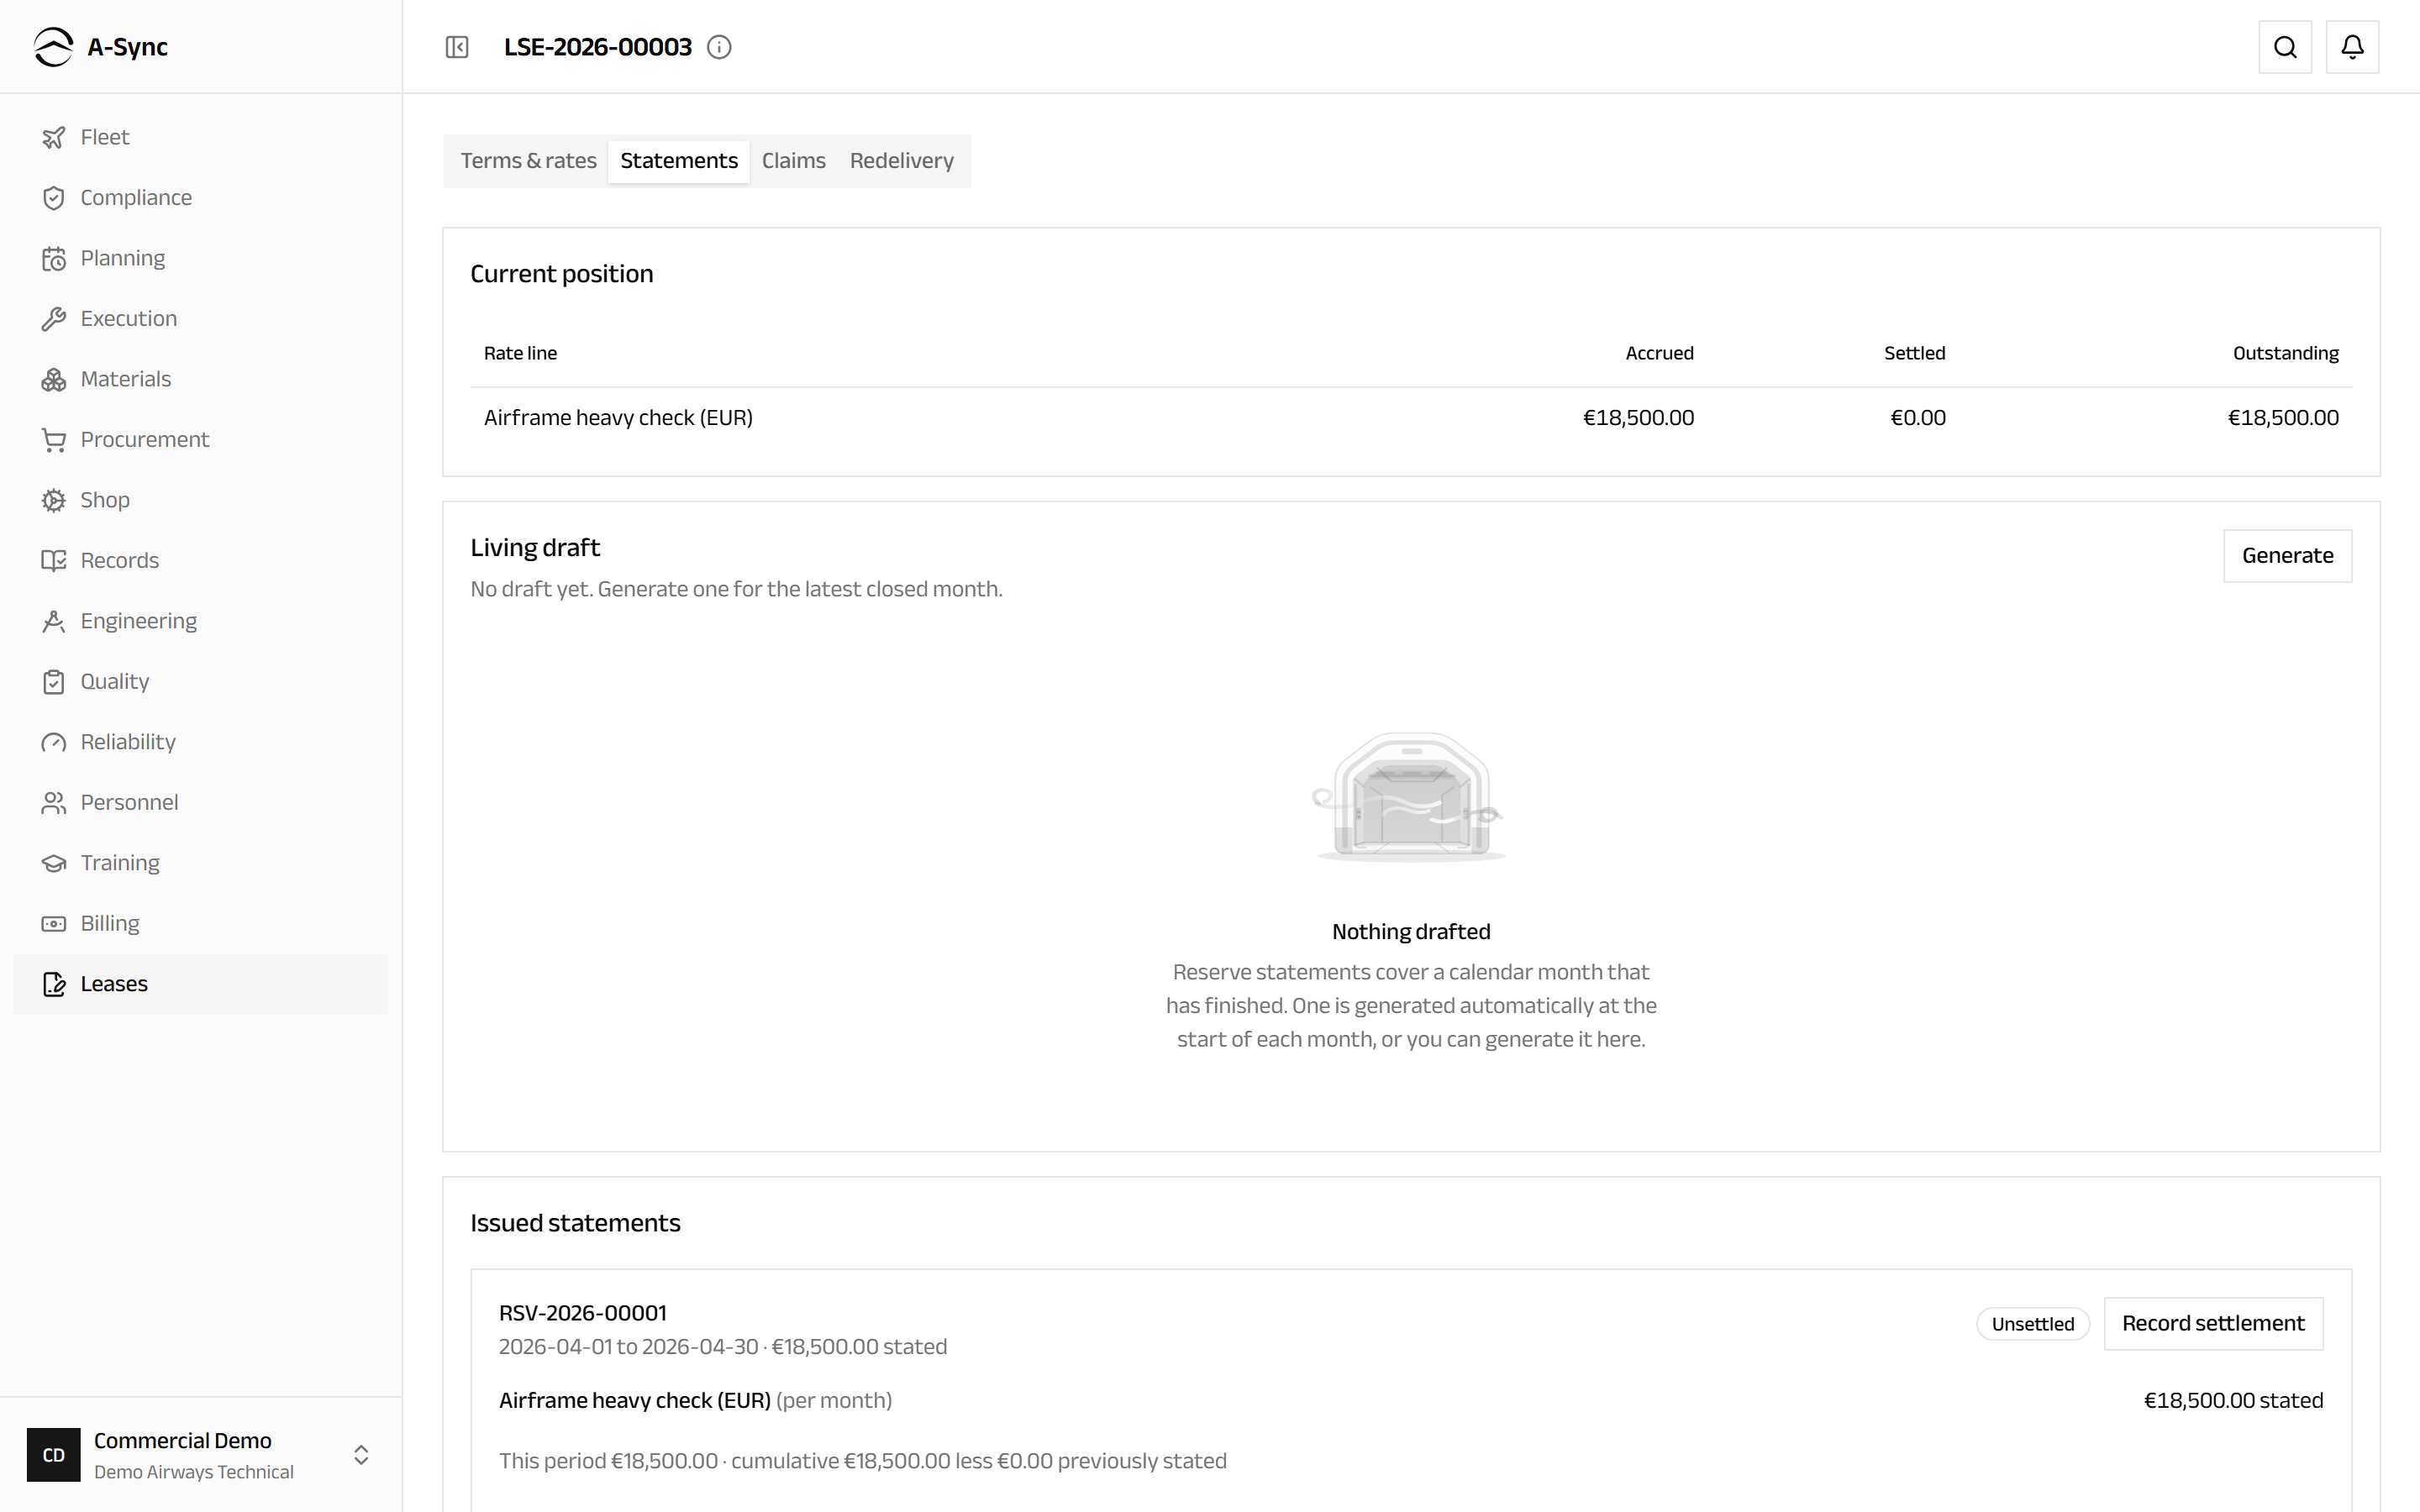The width and height of the screenshot is (2420, 1512).
Task: Click the '€18,500.00 stated' amount at right
Action: click(2233, 1401)
